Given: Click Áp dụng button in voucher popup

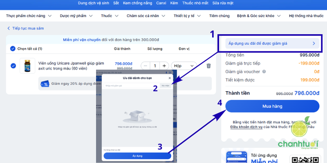Looking at the screenshot, I should tap(137, 156).
